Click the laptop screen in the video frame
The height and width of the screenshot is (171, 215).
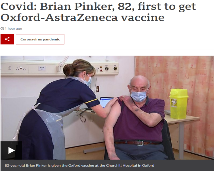coord(106,102)
